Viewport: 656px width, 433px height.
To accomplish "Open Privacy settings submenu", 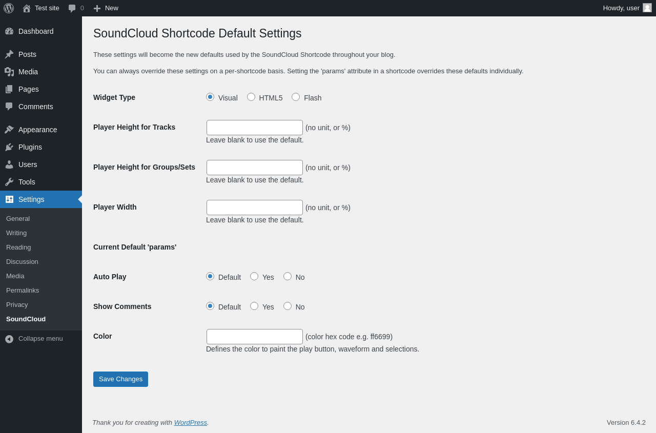I will coord(41,304).
